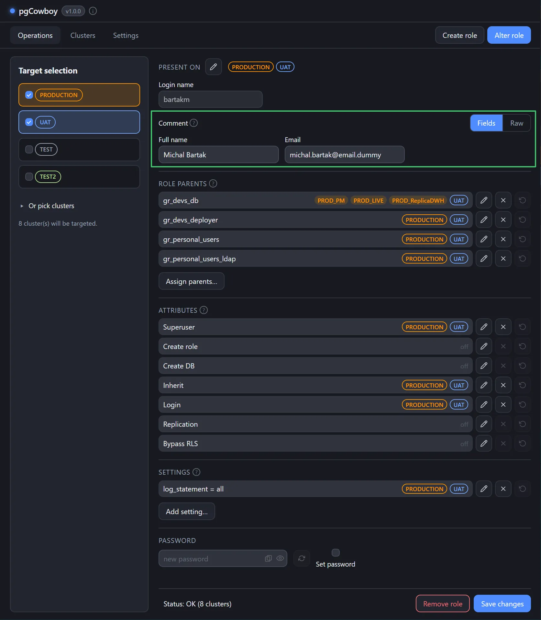The width and height of the screenshot is (541, 620).
Task: Uncheck the UAT target checkbox
Action: pos(29,122)
